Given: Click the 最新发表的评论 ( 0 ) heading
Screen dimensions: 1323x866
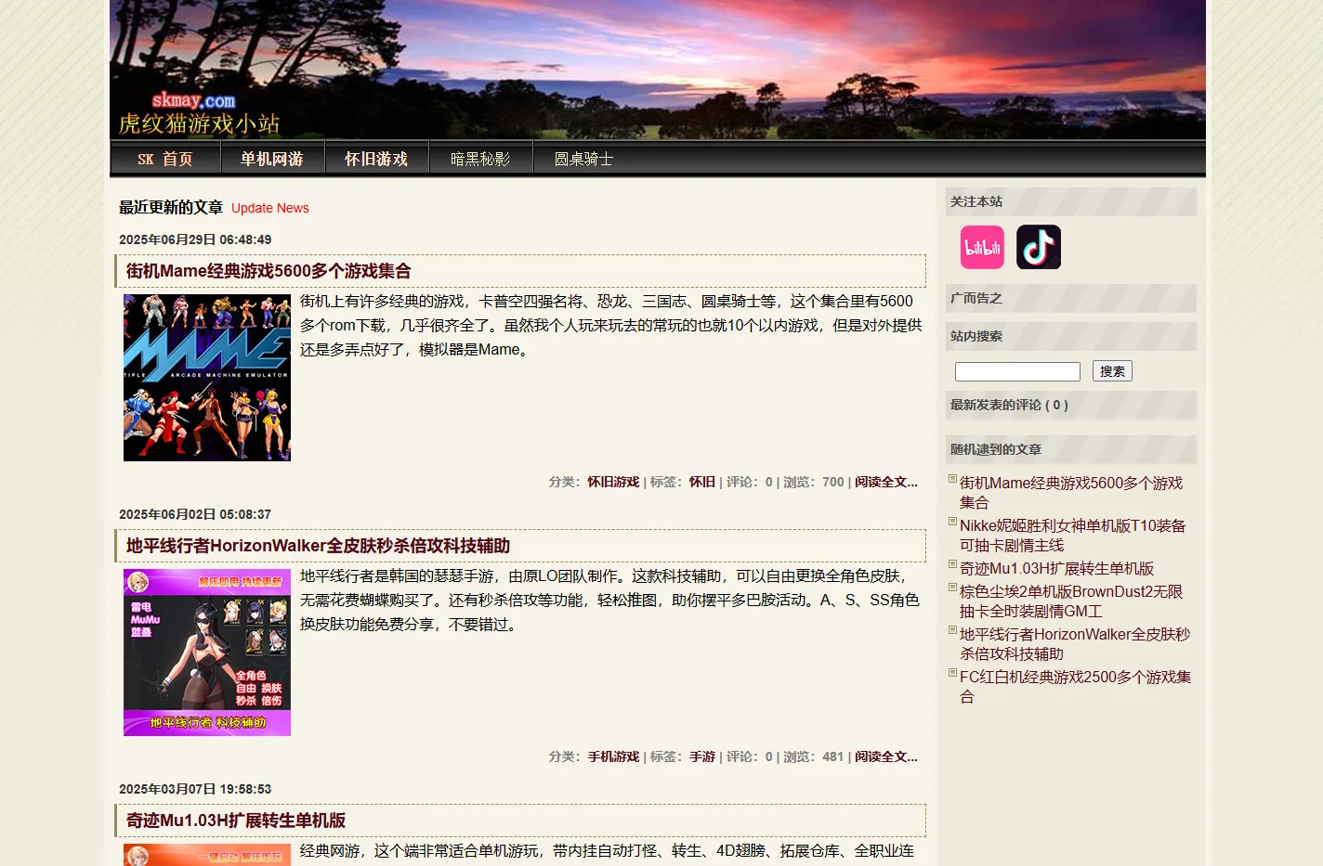Looking at the screenshot, I should (1009, 406).
